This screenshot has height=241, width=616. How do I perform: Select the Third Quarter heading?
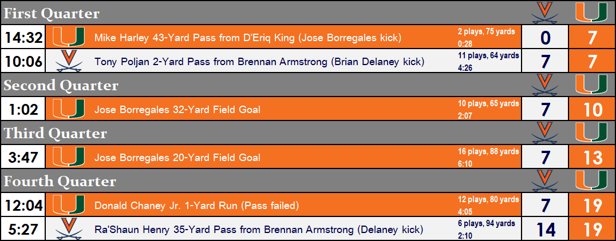pyautogui.click(x=55, y=133)
